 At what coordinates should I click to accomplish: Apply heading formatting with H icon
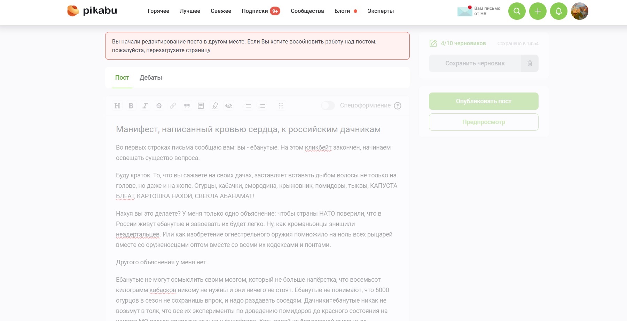click(117, 106)
